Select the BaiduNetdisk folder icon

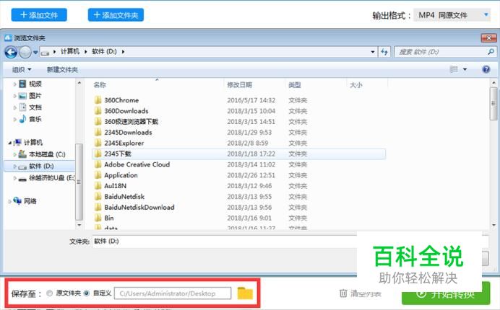(x=98, y=196)
